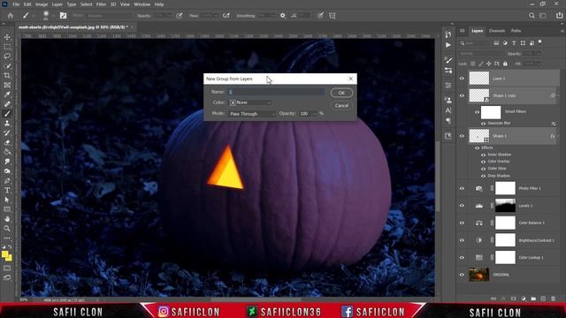Viewport: 566px width, 318px height.
Task: Select the Clone Stamp tool
Action: [7, 124]
